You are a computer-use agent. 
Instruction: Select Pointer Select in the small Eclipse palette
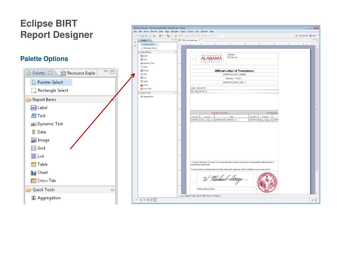[x=149, y=44]
